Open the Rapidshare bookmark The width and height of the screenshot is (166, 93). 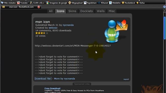coord(90,3)
